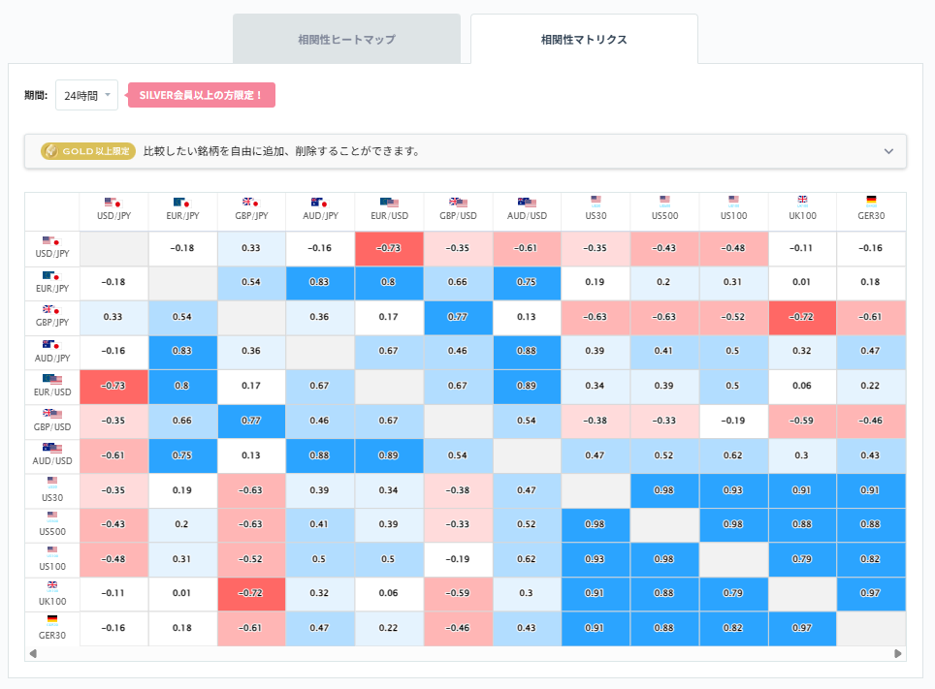Viewport: 935px width, 689px height.
Task: Click the red -0.73 correlation cell
Action: (x=390, y=248)
